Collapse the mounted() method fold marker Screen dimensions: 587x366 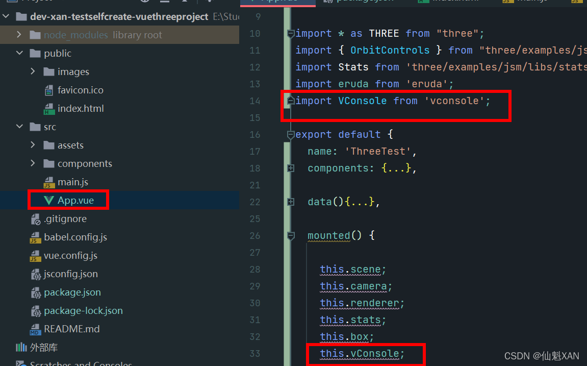(x=291, y=236)
